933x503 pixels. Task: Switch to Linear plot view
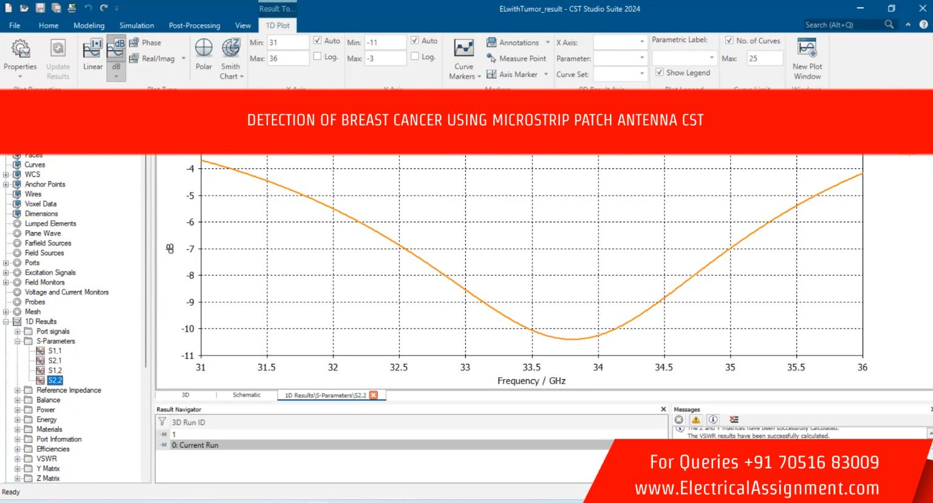[92, 53]
